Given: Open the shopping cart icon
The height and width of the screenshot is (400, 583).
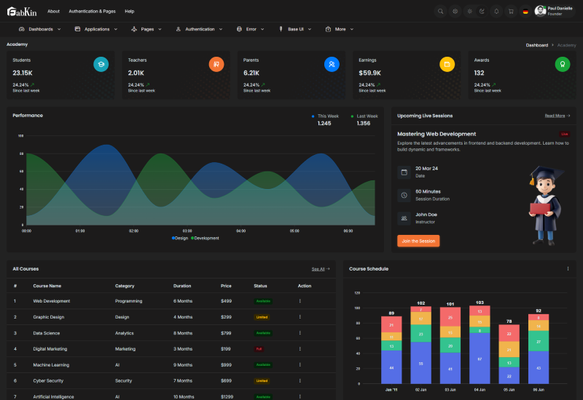Looking at the screenshot, I should coord(511,11).
